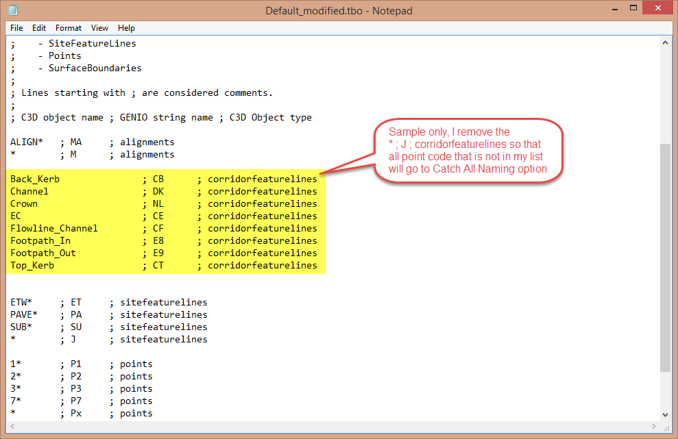Image resolution: width=678 pixels, height=439 pixels.
Task: Open the Format menu
Action: point(69,28)
